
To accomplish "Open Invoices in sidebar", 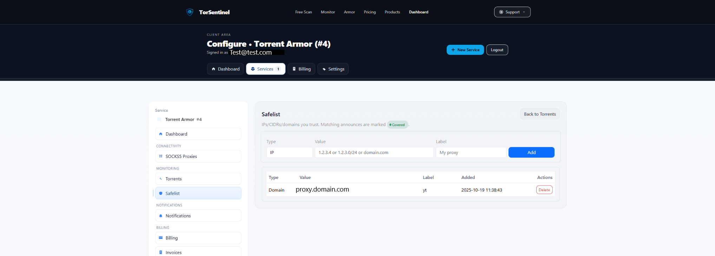I will [x=198, y=251].
